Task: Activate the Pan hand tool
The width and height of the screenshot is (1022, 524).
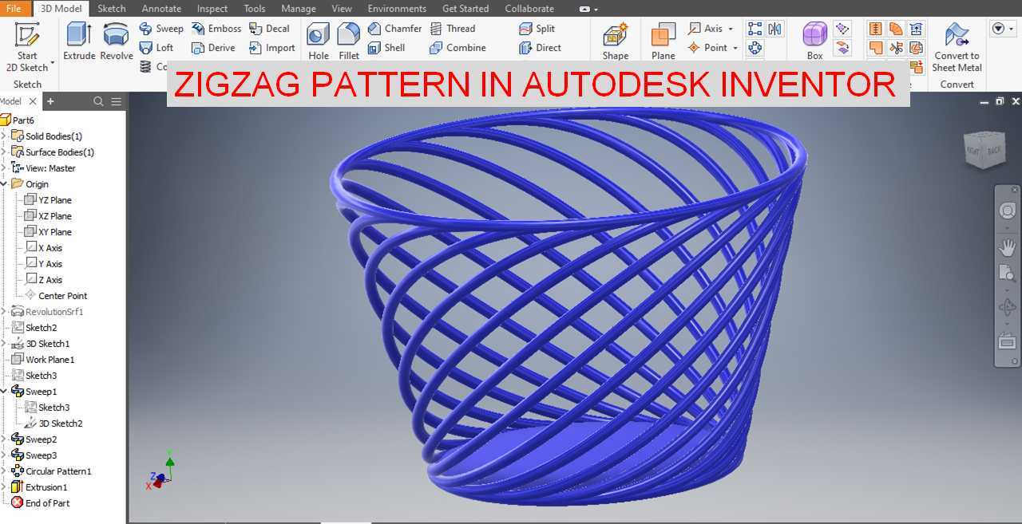Action: coord(1007,248)
